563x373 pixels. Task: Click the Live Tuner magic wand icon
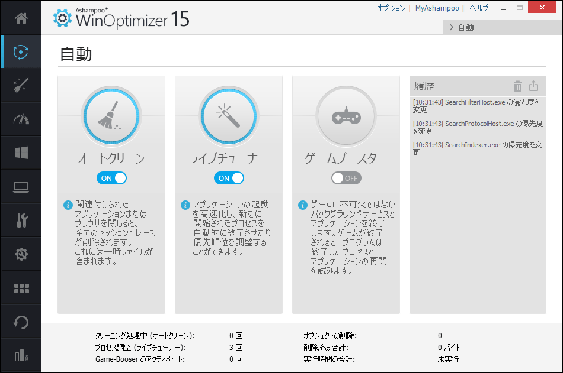coord(229,116)
